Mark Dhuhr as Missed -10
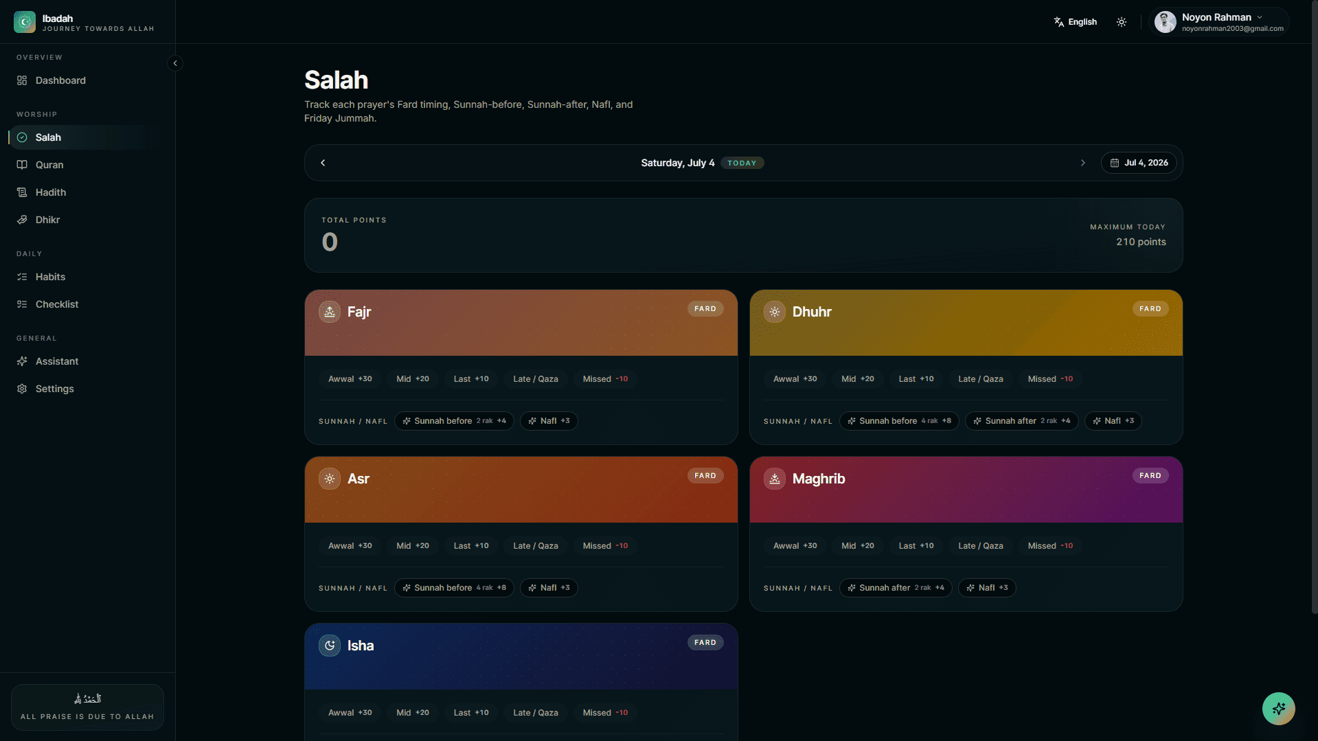Viewport: 1318px width, 741px height. point(1050,379)
